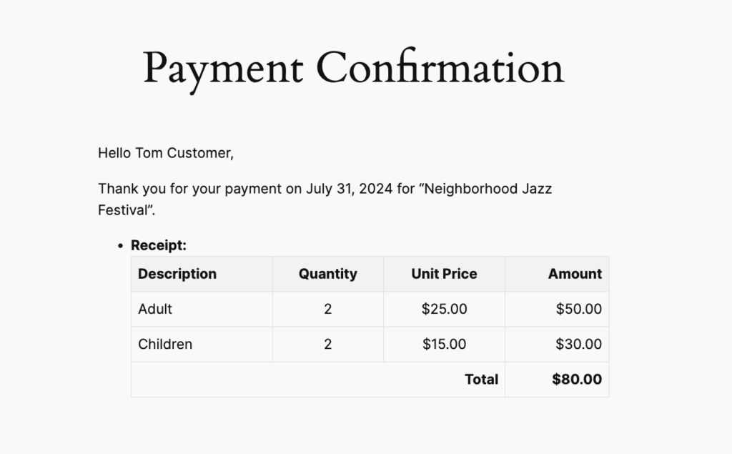
Task: Click the Payment Confirmation heading
Action: tap(353, 69)
